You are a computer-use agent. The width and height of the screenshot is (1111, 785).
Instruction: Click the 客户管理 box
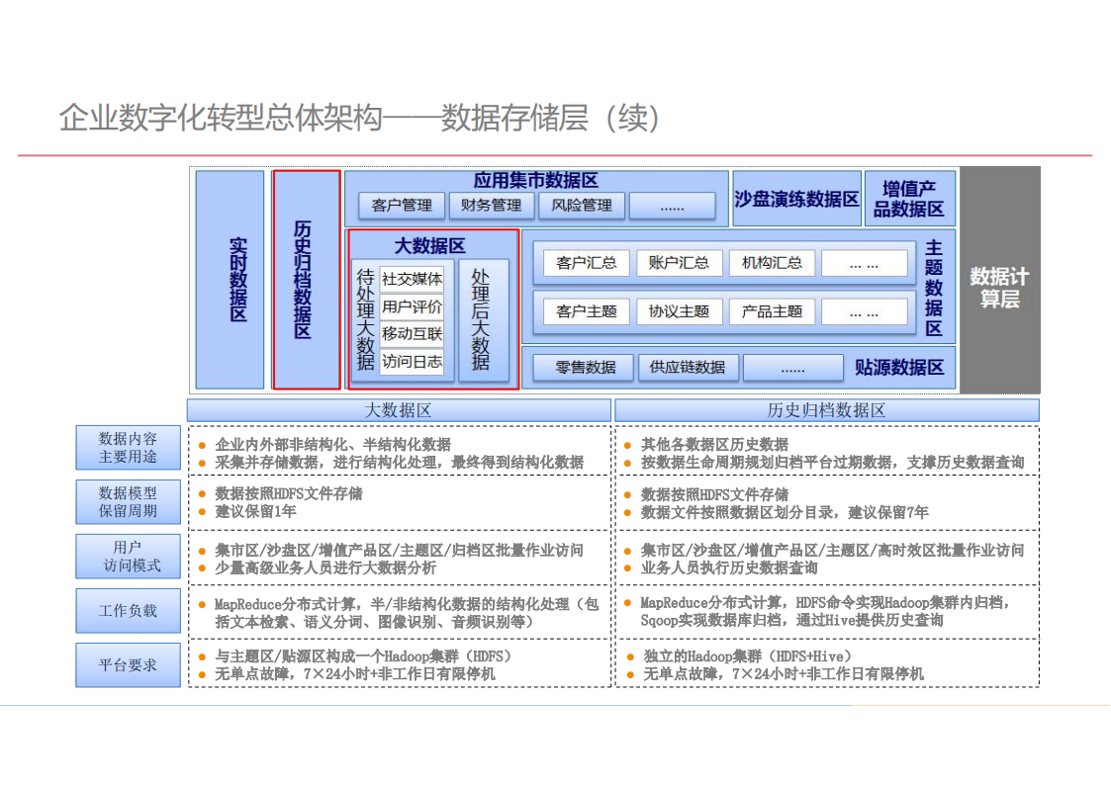(402, 206)
